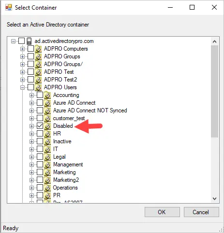Select the Accounting OU folder icon
224x233 pixels.
point(47,95)
